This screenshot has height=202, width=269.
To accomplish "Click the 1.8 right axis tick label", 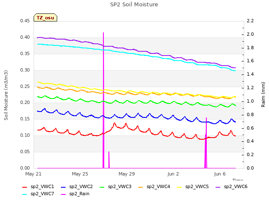I will 251,48.
